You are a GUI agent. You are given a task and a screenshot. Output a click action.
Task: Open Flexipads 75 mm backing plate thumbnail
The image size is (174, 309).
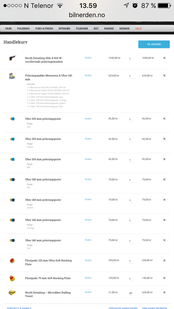12,278
